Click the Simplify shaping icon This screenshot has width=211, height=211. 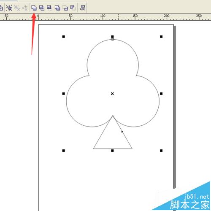(x=57, y=8)
